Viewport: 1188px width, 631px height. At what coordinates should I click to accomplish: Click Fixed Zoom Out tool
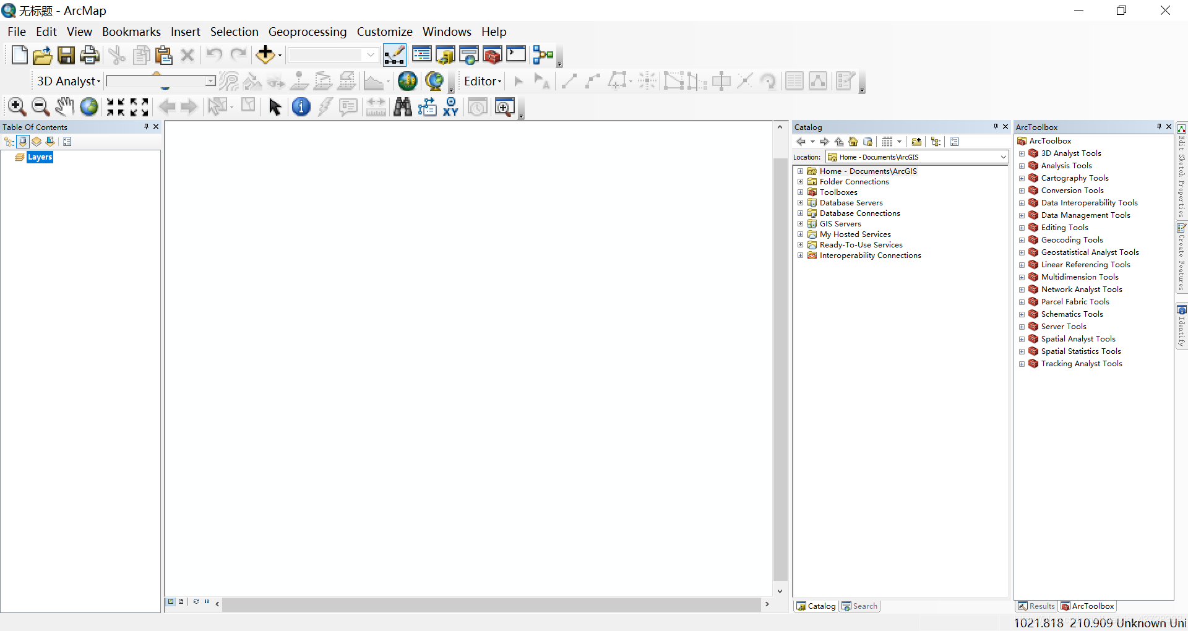point(139,106)
